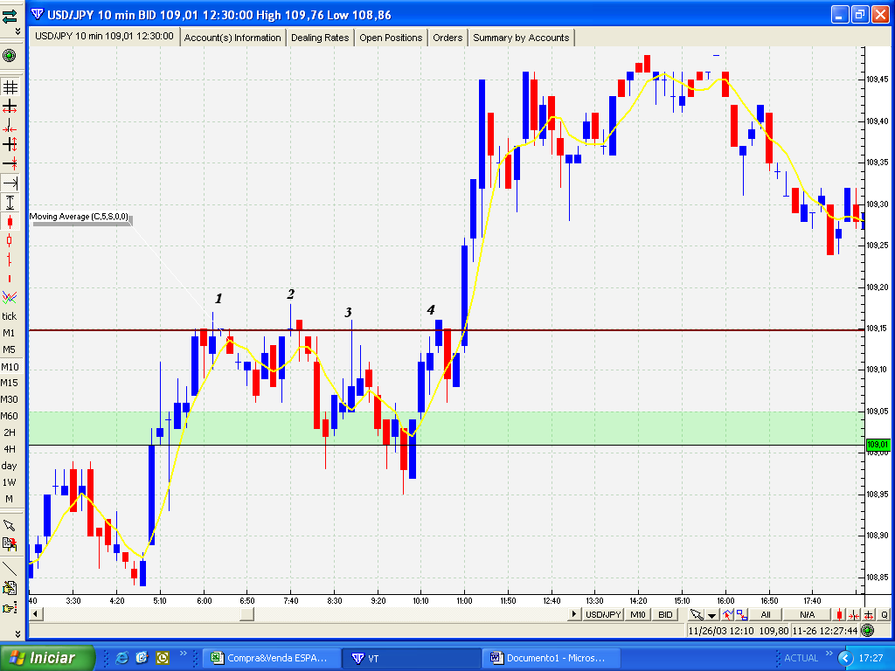Viewport: 895px width, 671px height.
Task: Expand top toolbar overflow chevron
Action: pyautogui.click(x=17, y=31)
